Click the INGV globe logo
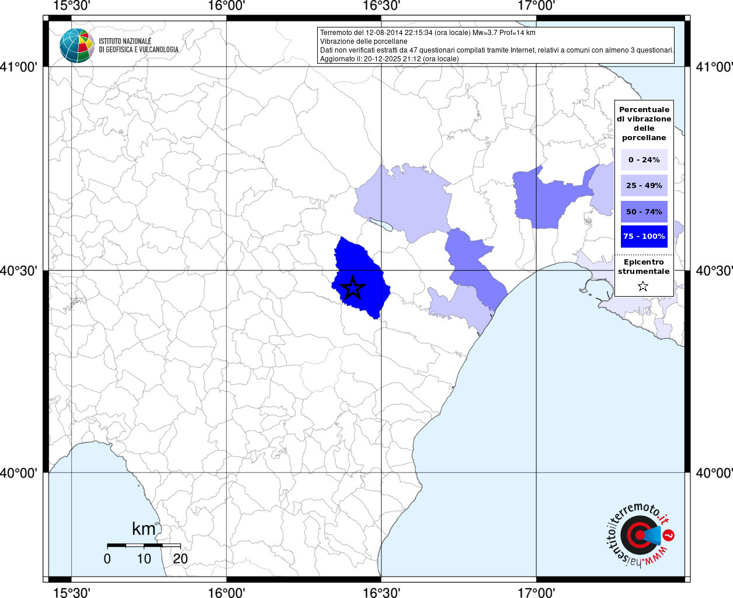733x598 pixels. (77, 46)
